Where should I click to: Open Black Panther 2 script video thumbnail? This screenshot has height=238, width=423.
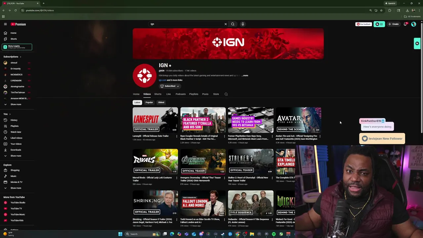click(x=203, y=120)
